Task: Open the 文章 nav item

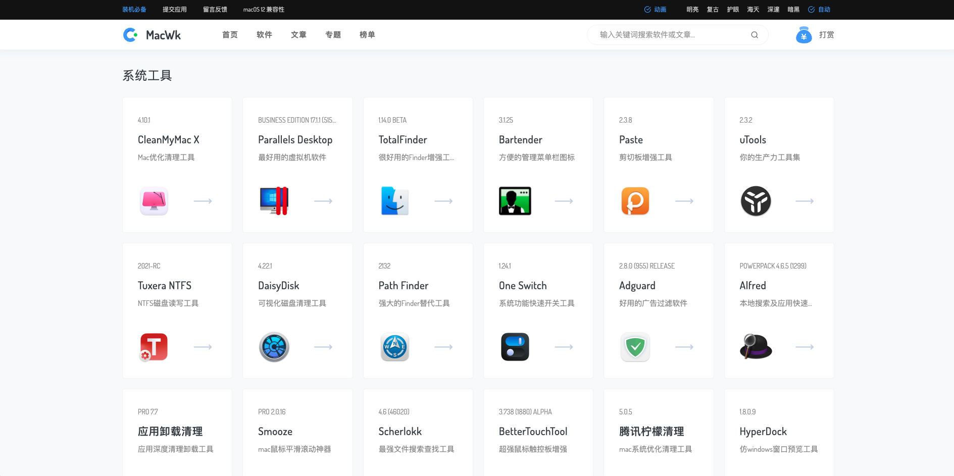Action: point(298,35)
